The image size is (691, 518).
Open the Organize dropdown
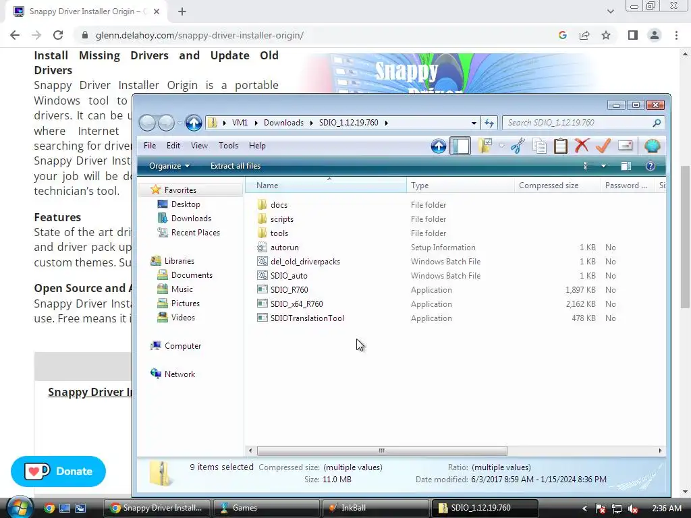[x=169, y=166]
